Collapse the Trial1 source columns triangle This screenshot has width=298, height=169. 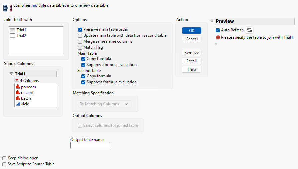[11, 74]
